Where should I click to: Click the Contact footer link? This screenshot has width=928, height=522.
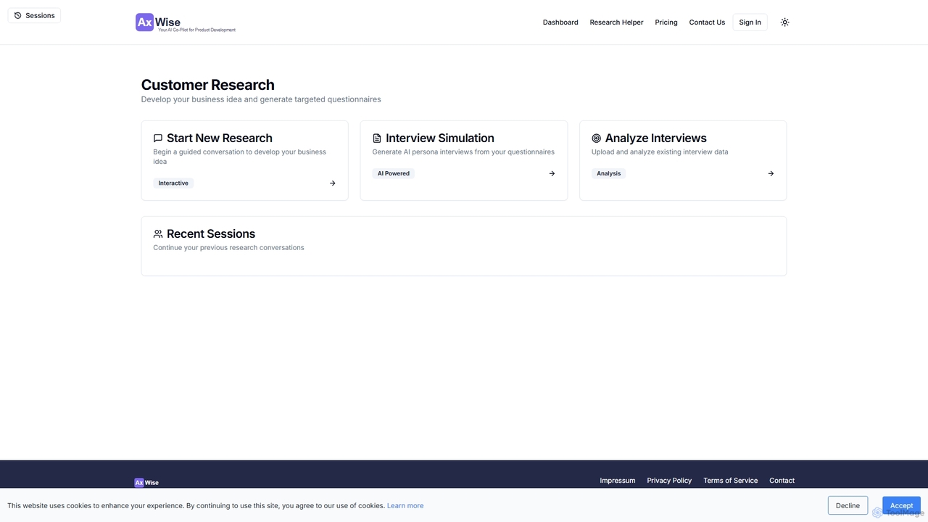coord(782,481)
